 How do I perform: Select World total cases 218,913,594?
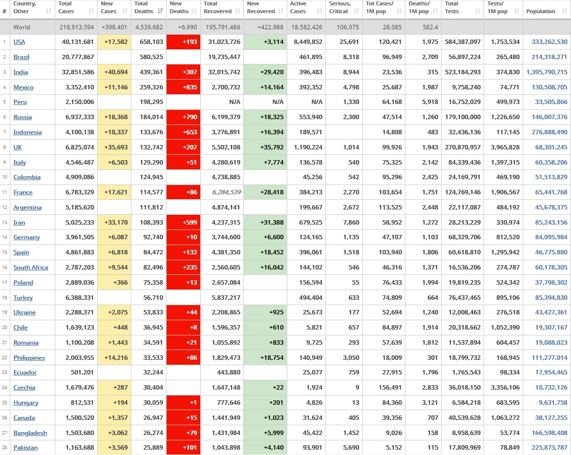77,27
